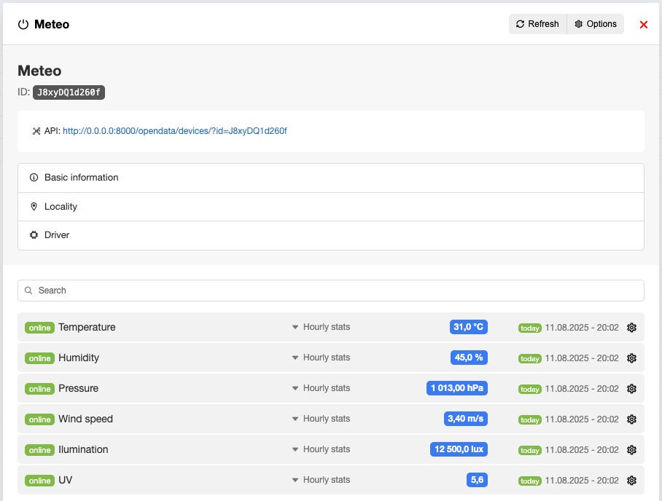
Task: Open settings gear for Humidity sensor
Action: click(631, 358)
